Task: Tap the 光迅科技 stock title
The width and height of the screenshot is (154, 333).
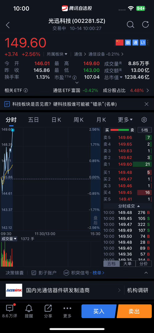Action: 77,21
